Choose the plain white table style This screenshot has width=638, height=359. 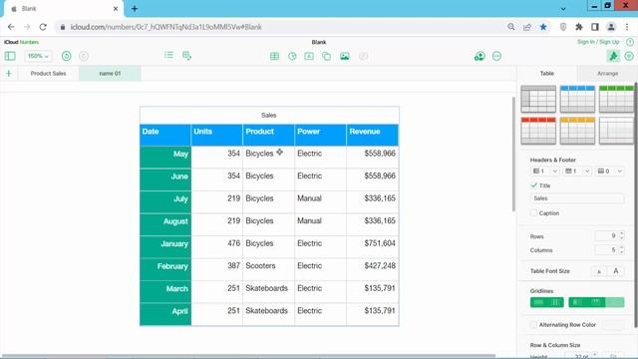click(x=616, y=131)
